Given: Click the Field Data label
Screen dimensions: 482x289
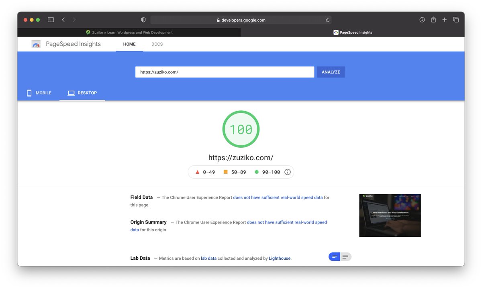Looking at the screenshot, I should (x=141, y=197).
